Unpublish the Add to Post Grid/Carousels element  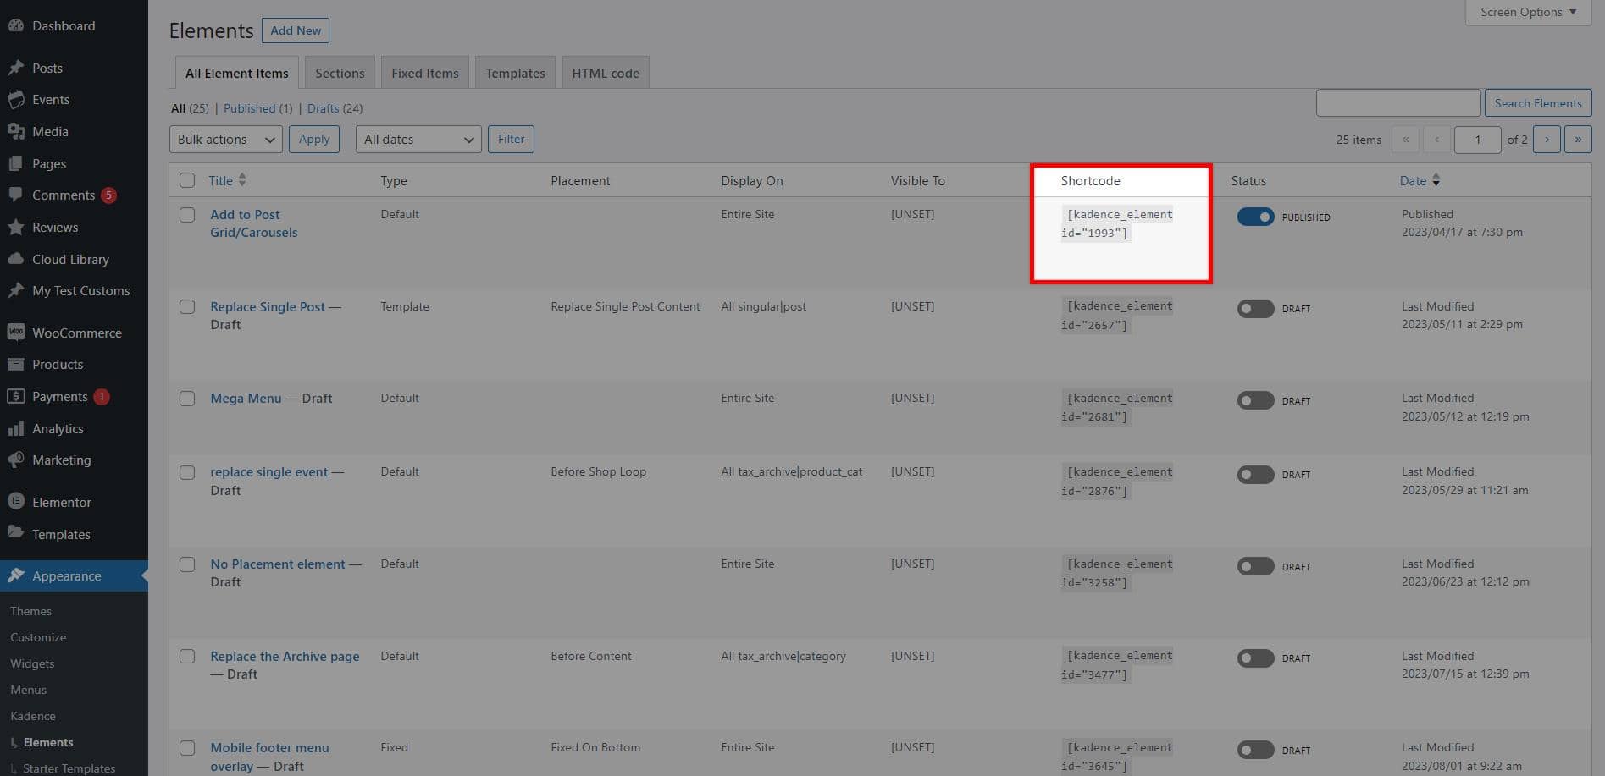pos(1255,217)
